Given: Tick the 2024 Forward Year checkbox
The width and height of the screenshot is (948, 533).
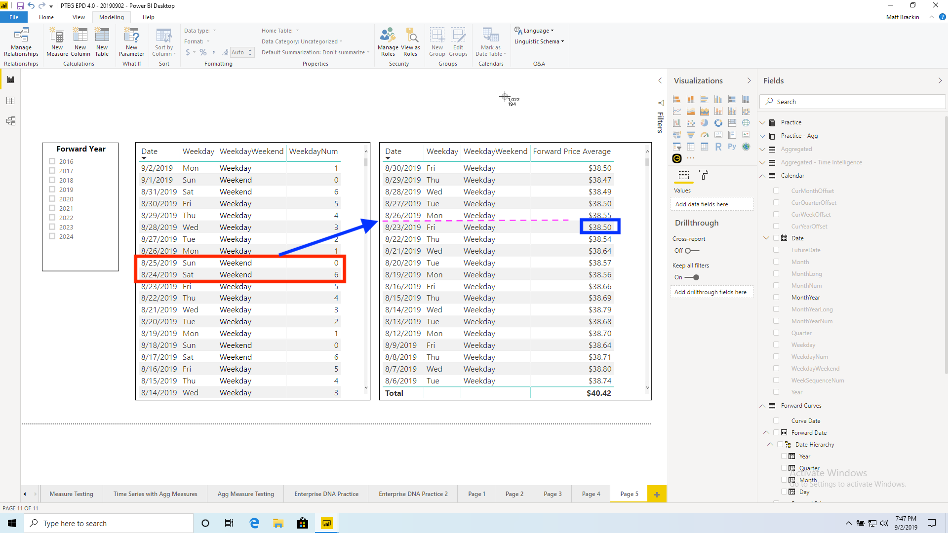Looking at the screenshot, I should click(x=52, y=236).
